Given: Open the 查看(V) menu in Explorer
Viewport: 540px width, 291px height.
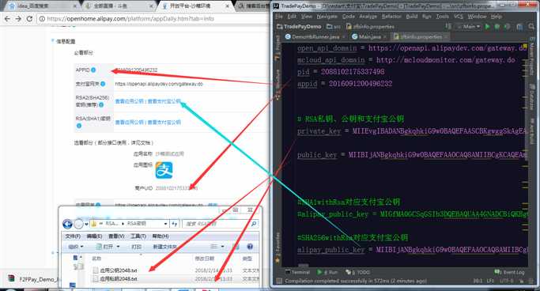Looking at the screenshot, I should pyautogui.click(x=116, y=236).
